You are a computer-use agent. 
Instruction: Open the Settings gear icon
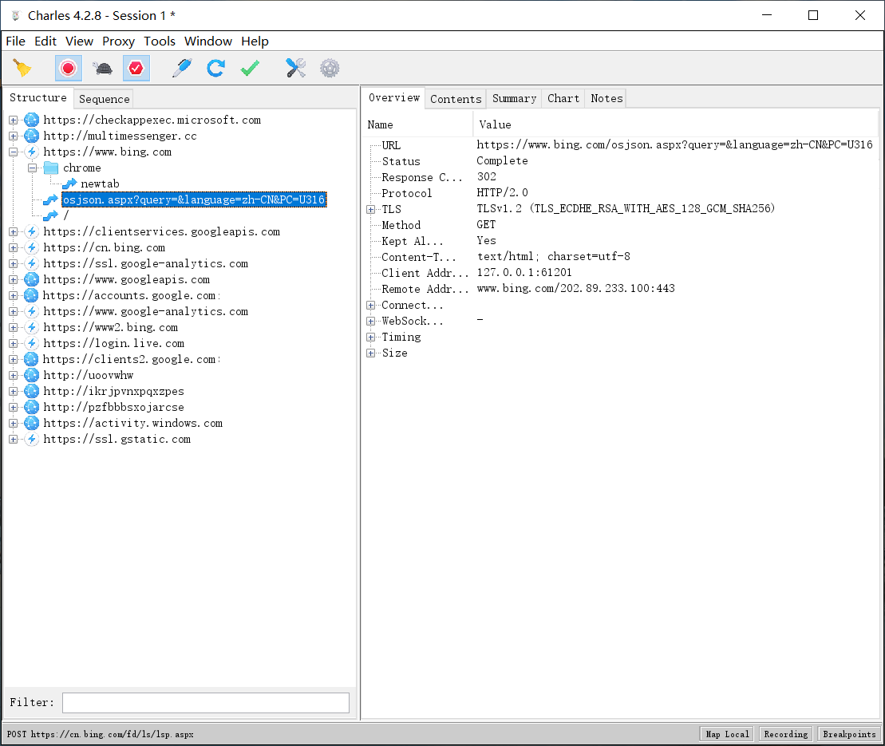pos(330,69)
